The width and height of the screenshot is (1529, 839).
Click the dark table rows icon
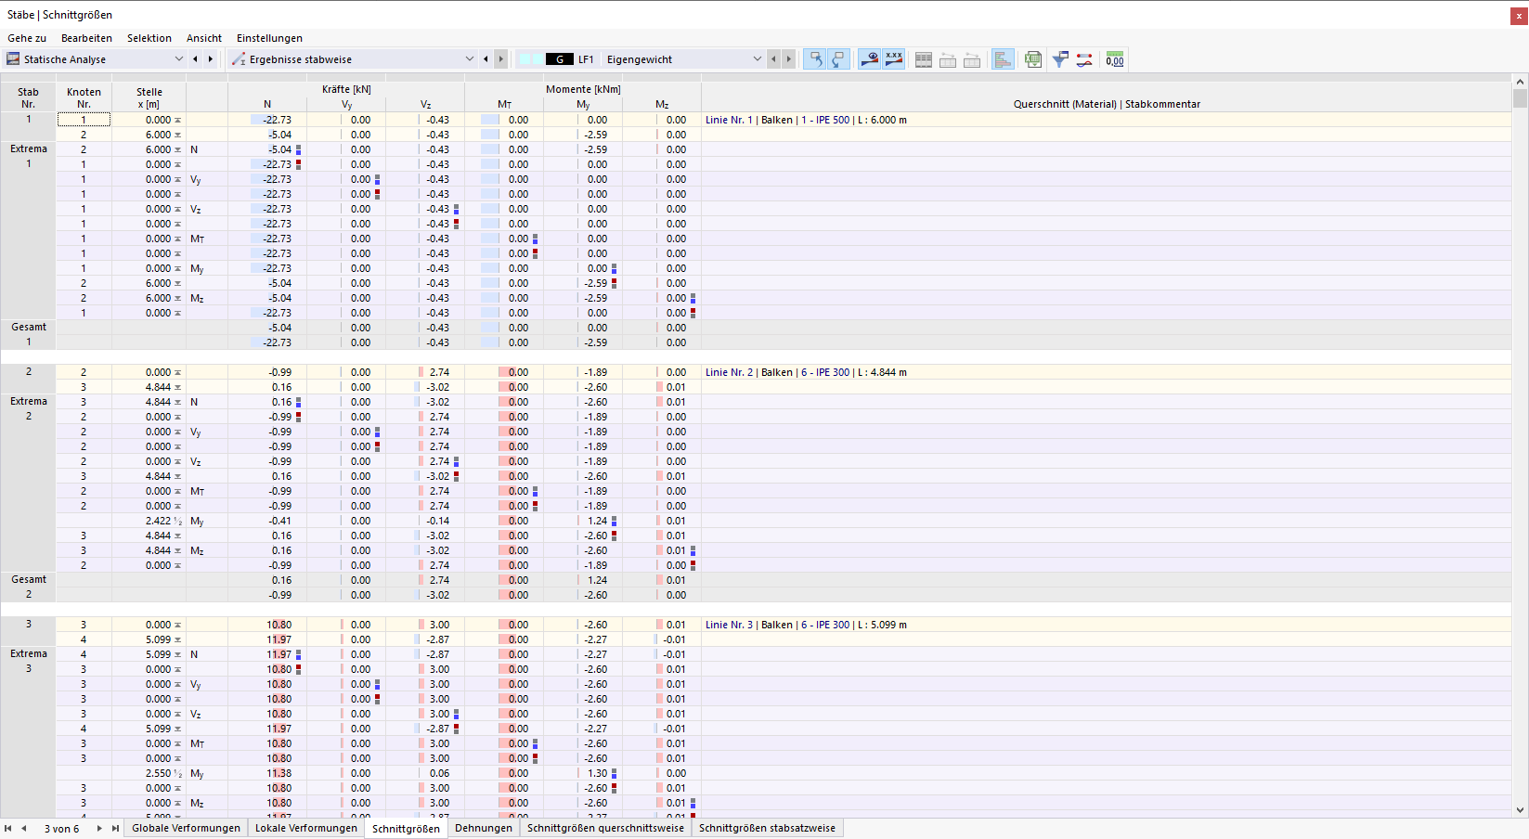(924, 59)
